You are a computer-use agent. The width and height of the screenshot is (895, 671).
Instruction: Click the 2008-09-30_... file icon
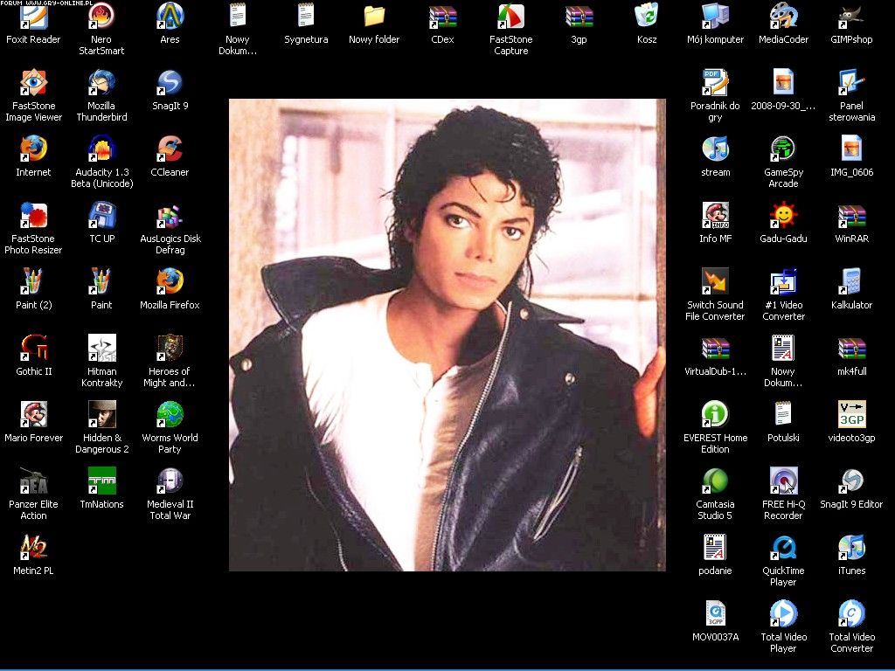tap(783, 83)
